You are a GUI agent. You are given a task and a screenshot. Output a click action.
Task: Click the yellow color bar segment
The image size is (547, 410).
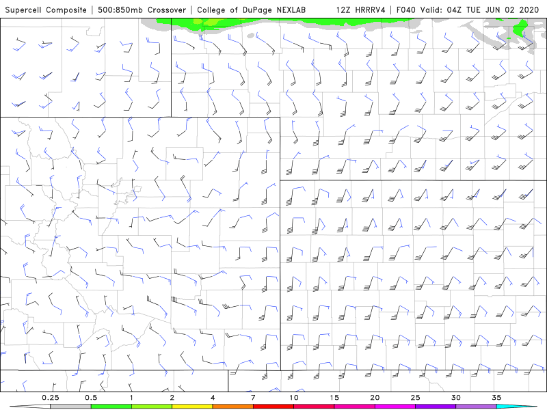192,407
